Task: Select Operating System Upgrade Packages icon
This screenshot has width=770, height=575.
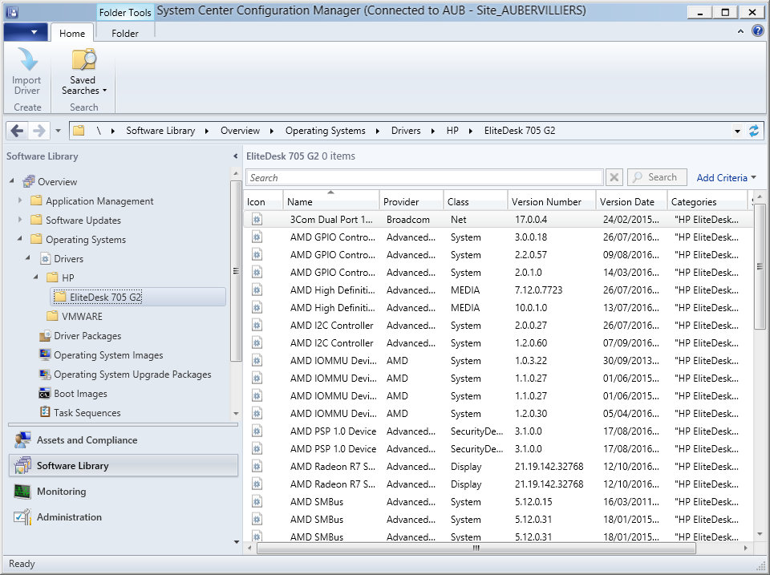Action: pos(45,375)
